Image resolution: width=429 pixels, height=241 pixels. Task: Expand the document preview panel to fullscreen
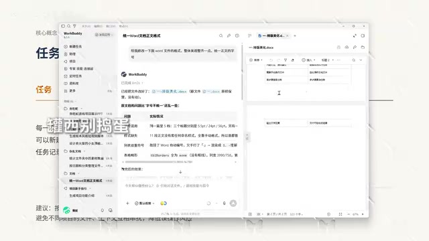point(355,35)
